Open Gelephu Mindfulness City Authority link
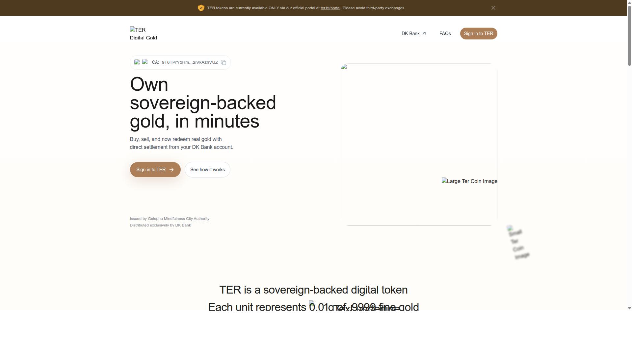 (x=178, y=219)
